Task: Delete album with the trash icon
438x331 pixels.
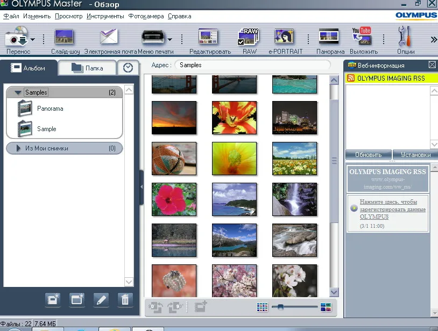Action: click(125, 300)
